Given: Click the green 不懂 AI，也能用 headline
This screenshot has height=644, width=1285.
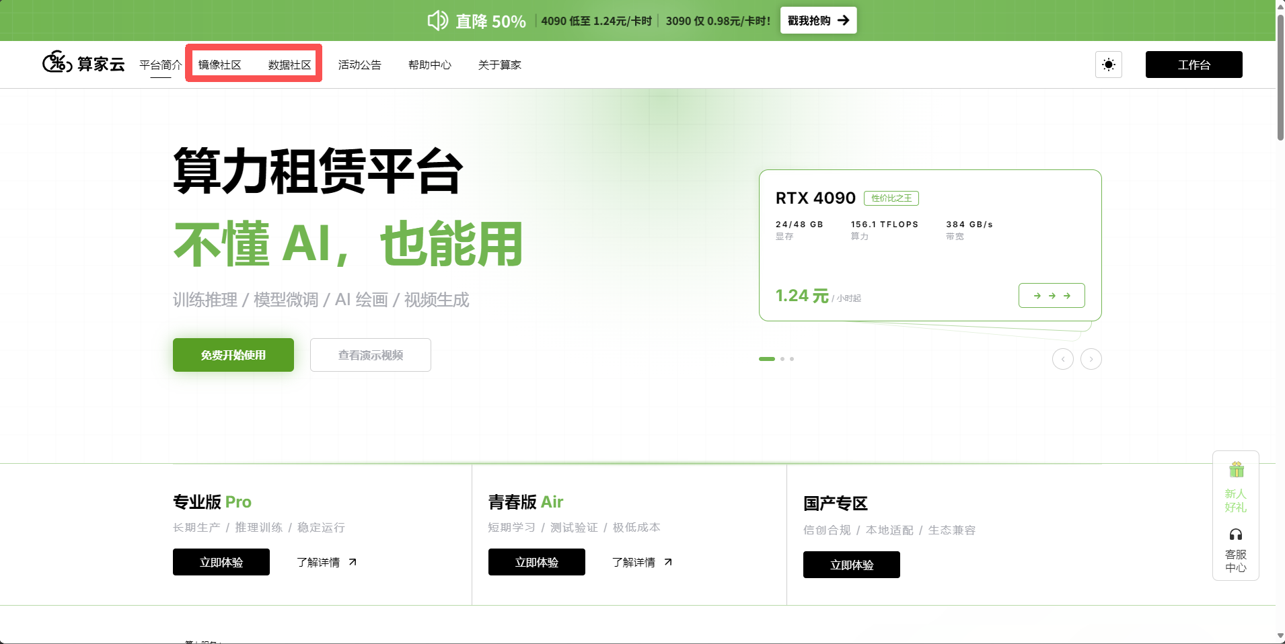Looking at the screenshot, I should pyautogui.click(x=348, y=243).
